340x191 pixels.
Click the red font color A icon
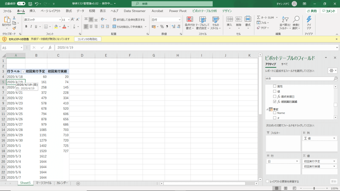point(64,27)
